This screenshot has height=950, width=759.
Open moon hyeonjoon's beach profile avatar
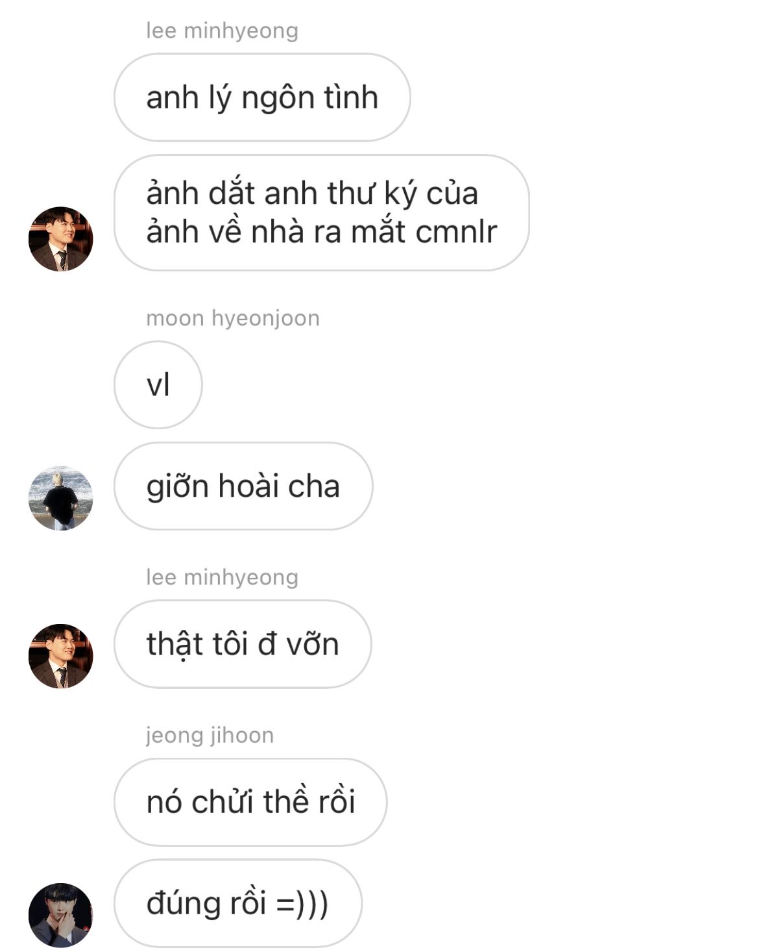pos(61,498)
